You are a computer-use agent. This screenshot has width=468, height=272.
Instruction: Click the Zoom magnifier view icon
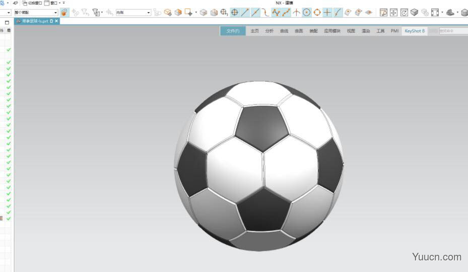coord(383,13)
